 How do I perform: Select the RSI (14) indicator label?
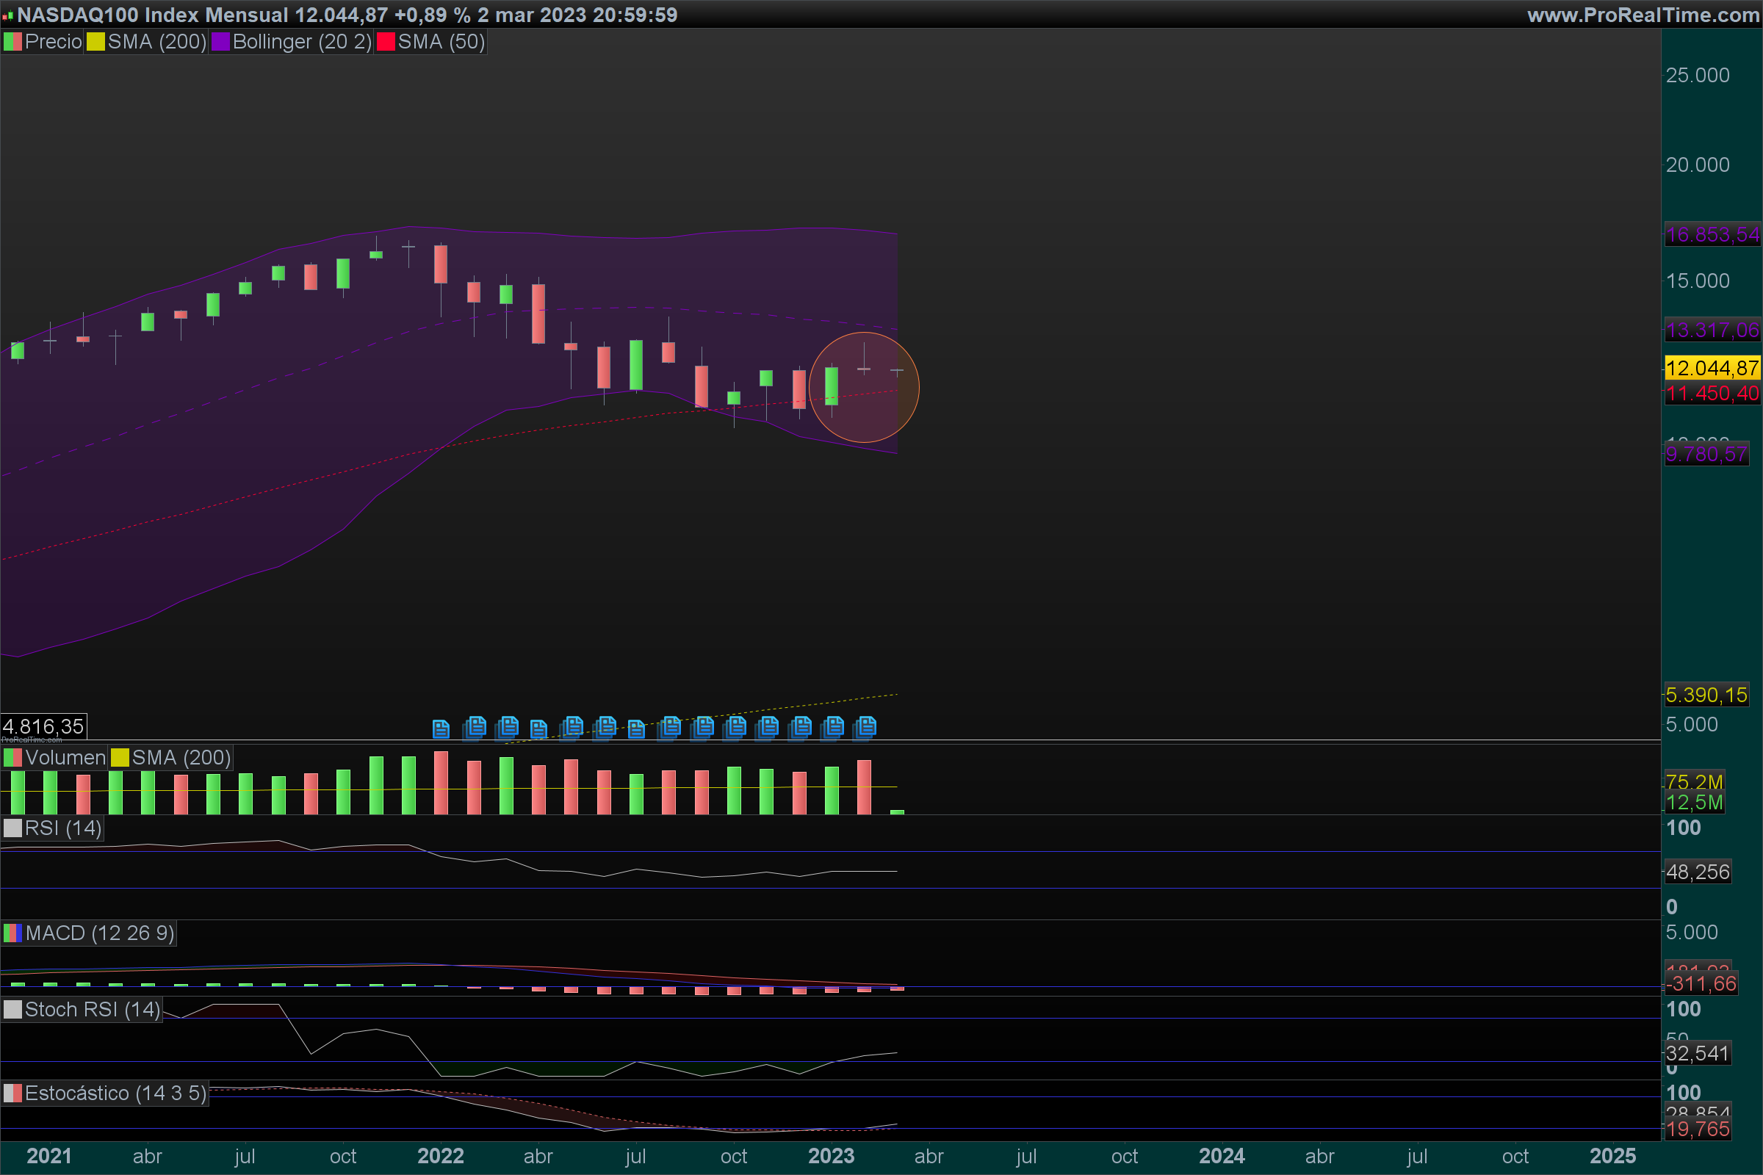point(62,828)
